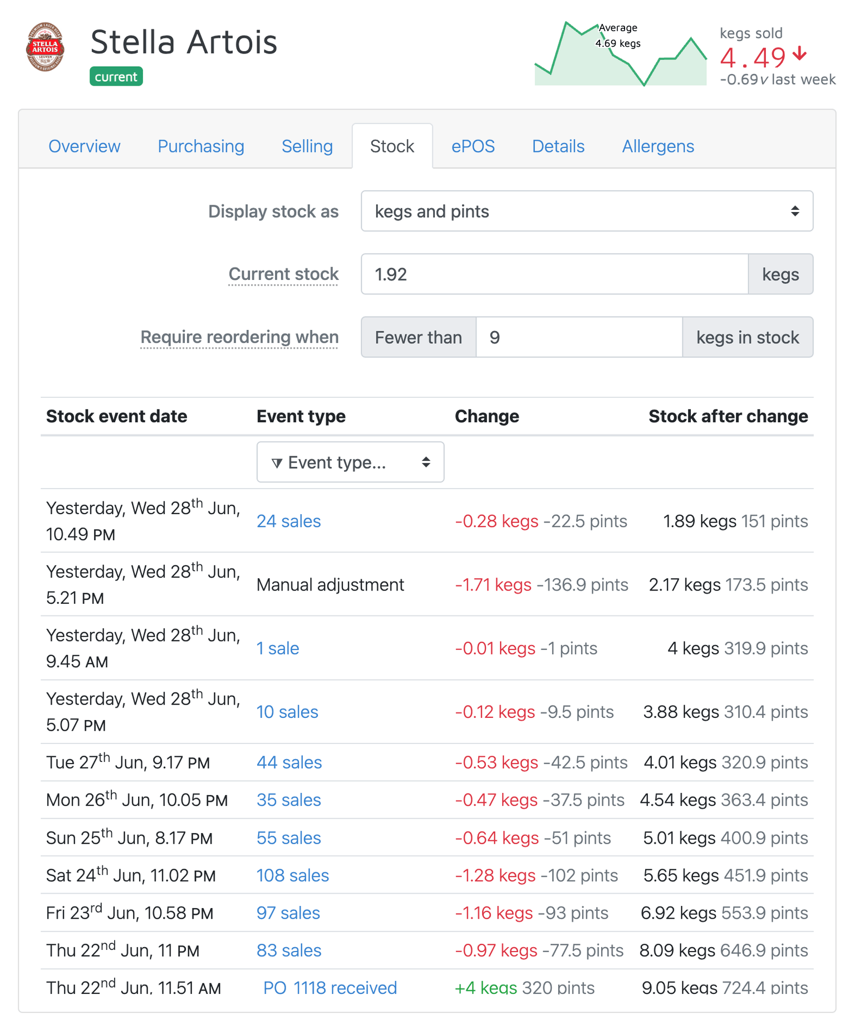Click the 'Current stock' label

pos(283,274)
